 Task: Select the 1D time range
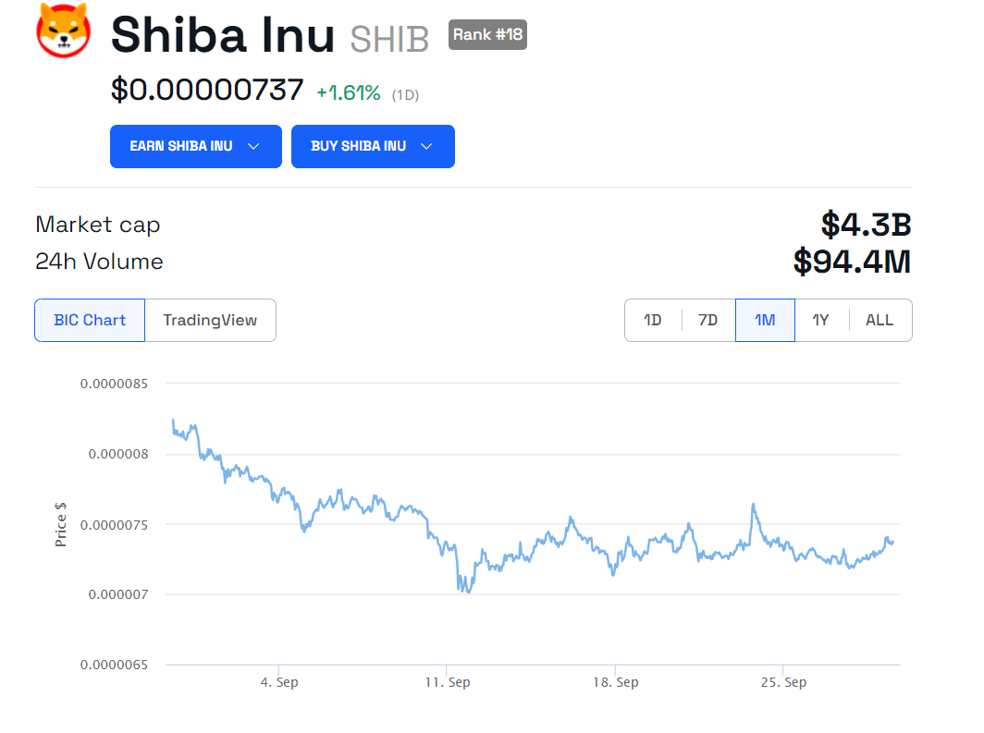click(x=653, y=320)
